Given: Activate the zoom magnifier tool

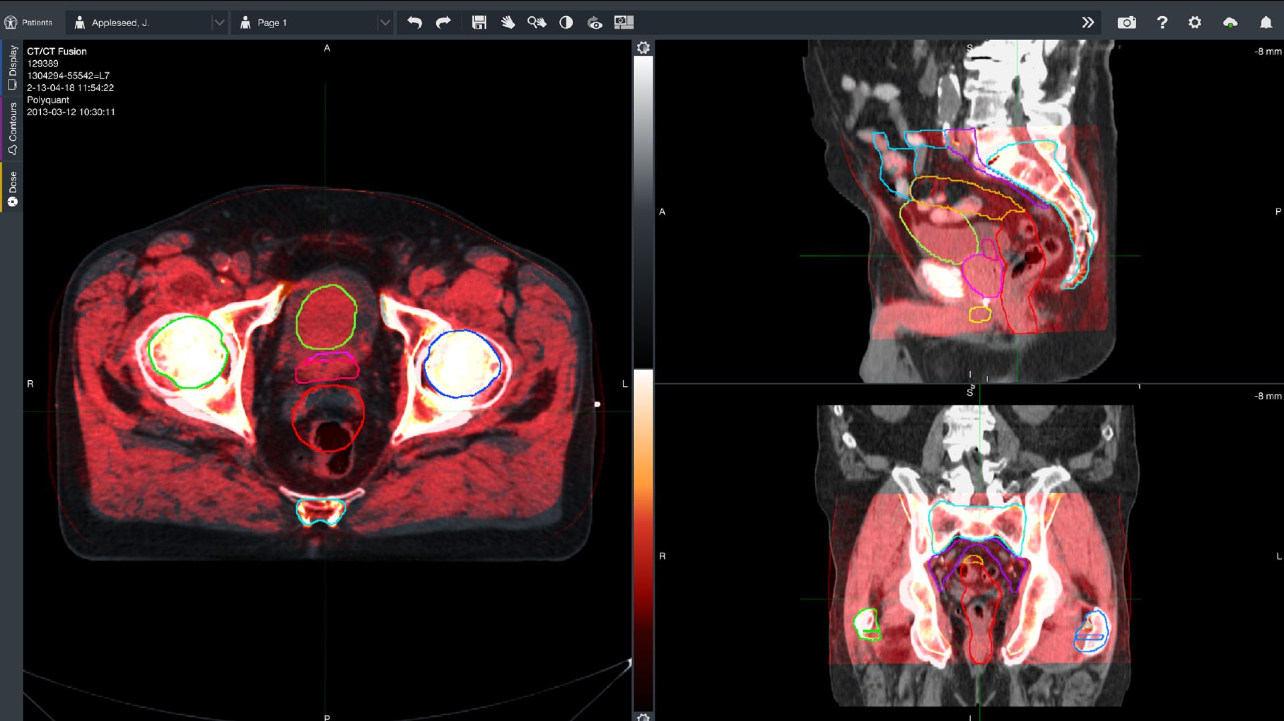Looking at the screenshot, I should (x=537, y=22).
